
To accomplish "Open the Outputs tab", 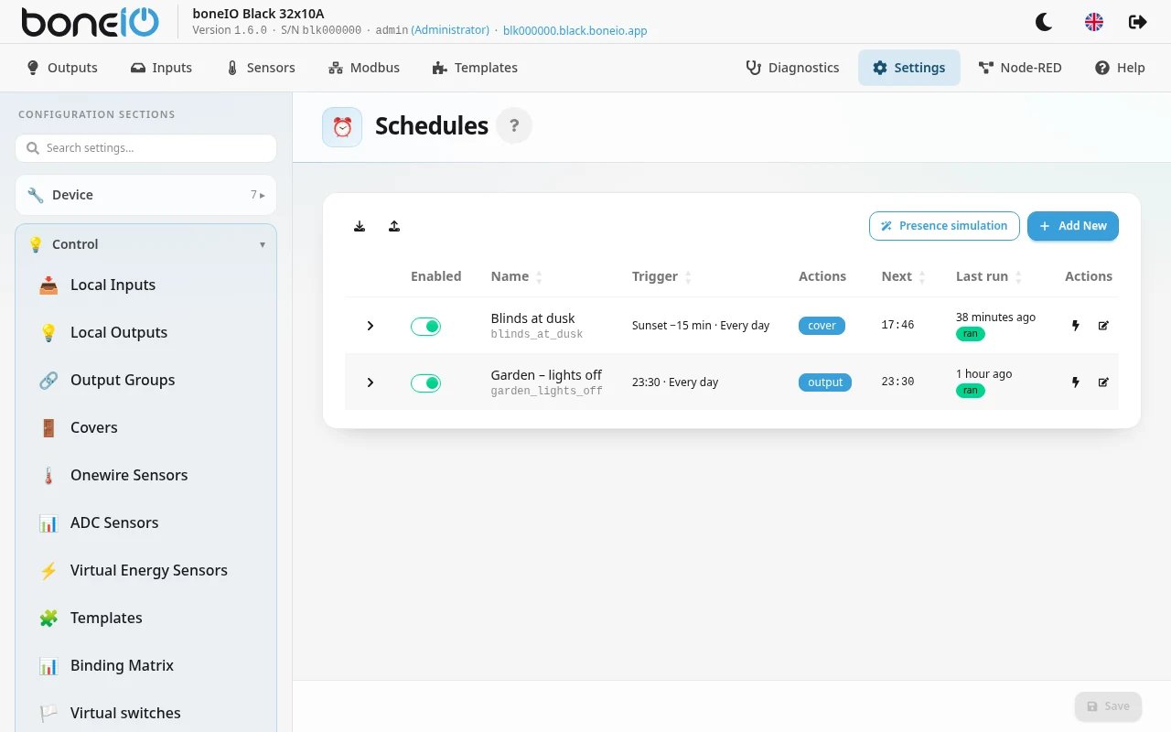I will coord(62,68).
